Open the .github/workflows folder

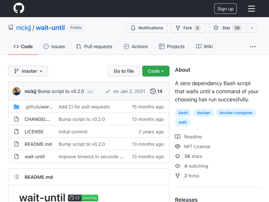(x=39, y=107)
